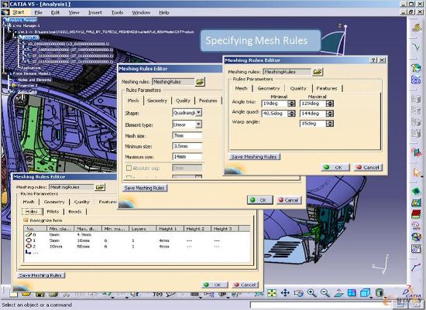Toggle the Recognize hole checkbox
Image resolution: width=426 pixels, height=310 pixels.
[26, 220]
